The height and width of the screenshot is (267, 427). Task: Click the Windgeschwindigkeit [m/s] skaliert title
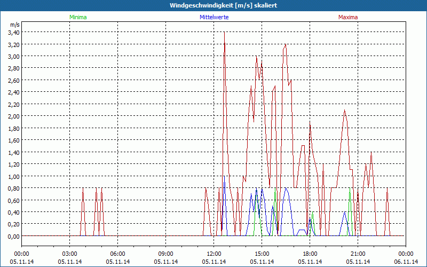coord(223,5)
